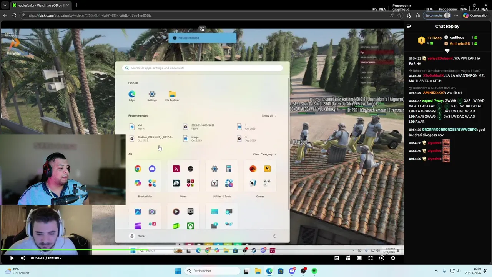Open File Explorer from the taskbar

point(258,271)
